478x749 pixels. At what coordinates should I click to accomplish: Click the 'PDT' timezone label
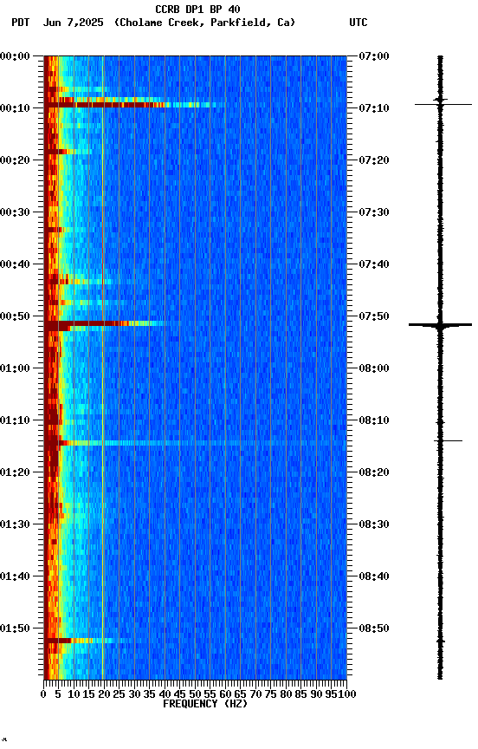(x=21, y=23)
